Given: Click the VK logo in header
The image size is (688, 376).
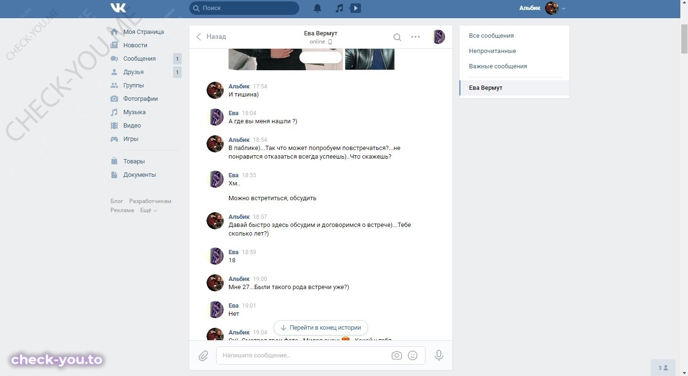Looking at the screenshot, I should click(118, 8).
